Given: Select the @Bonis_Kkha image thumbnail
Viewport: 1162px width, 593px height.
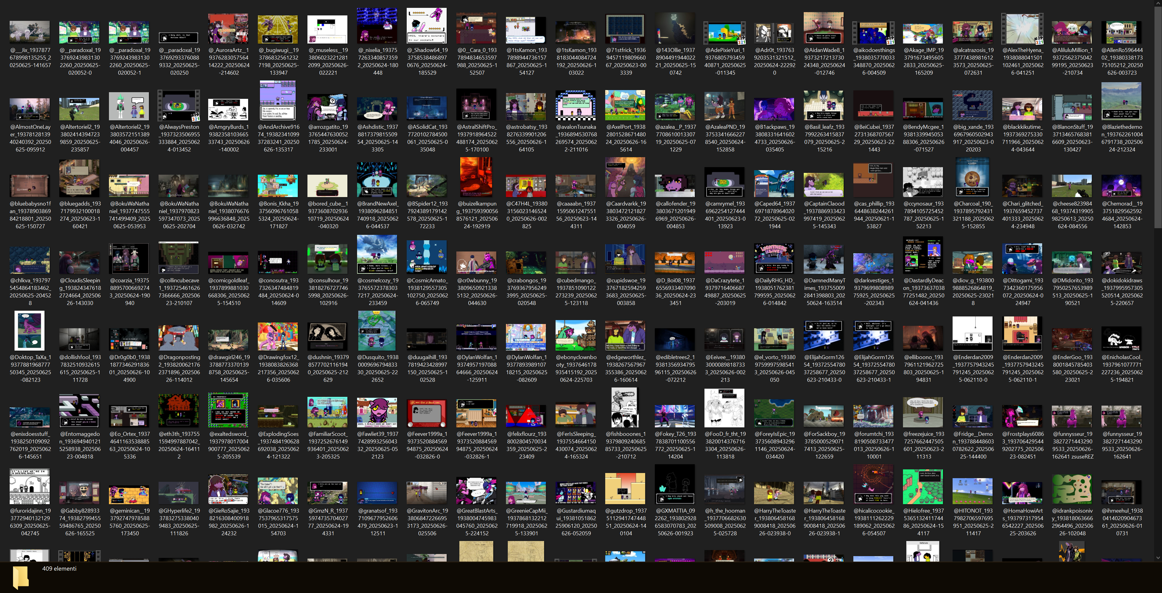Looking at the screenshot, I should (278, 186).
